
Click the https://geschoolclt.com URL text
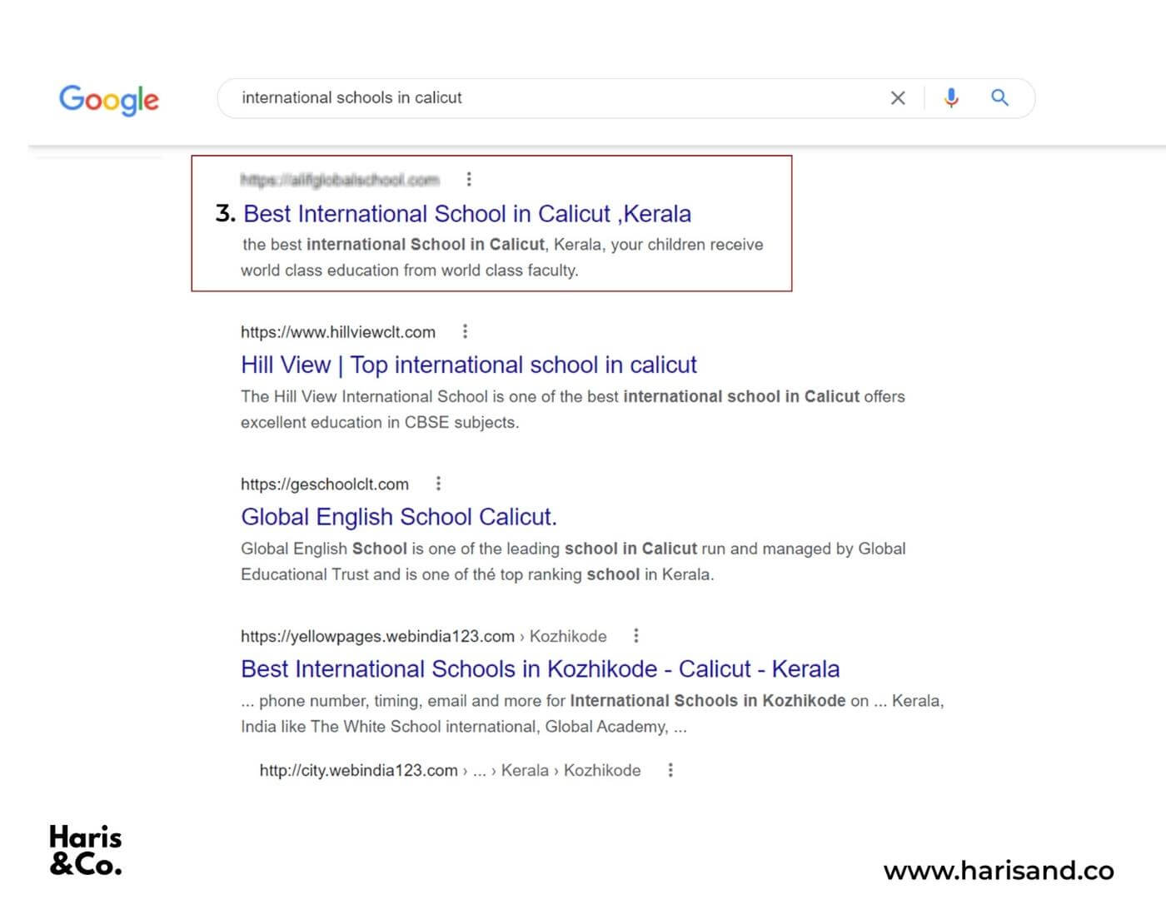point(325,484)
